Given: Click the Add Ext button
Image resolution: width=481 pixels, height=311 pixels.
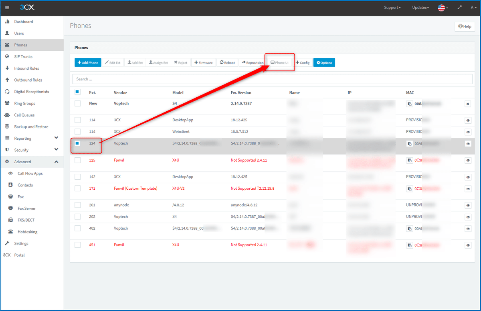Looking at the screenshot, I should (135, 62).
